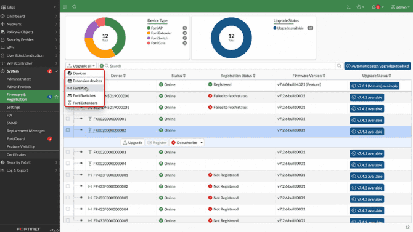Launch the CLI console icon
The image size is (413, 232).
coord(349,7)
